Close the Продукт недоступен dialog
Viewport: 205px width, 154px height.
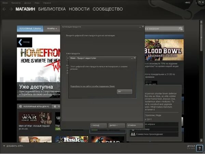pos(135,58)
